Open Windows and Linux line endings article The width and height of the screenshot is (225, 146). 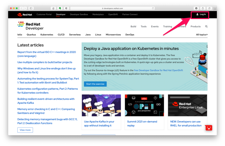(x=46, y=70)
